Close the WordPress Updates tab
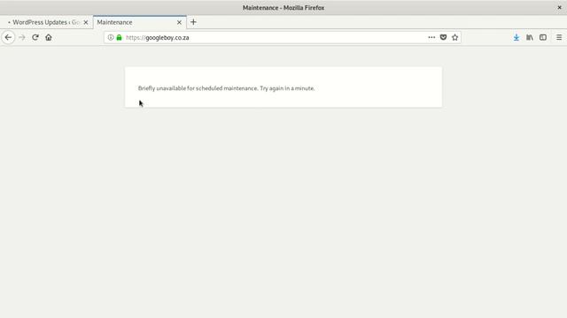 tap(86, 22)
